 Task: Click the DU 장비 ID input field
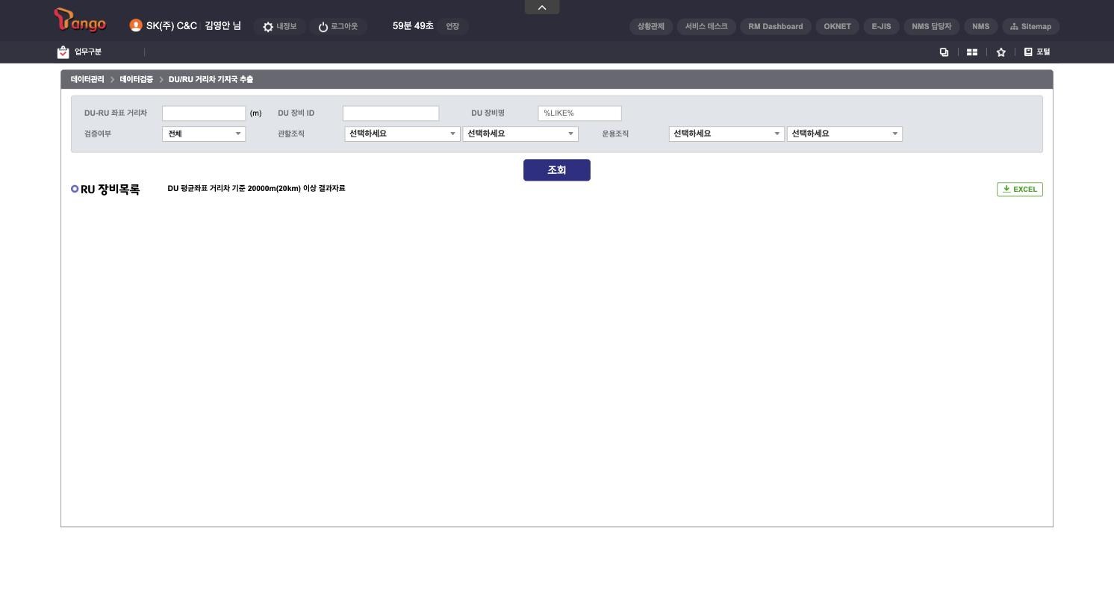point(390,113)
